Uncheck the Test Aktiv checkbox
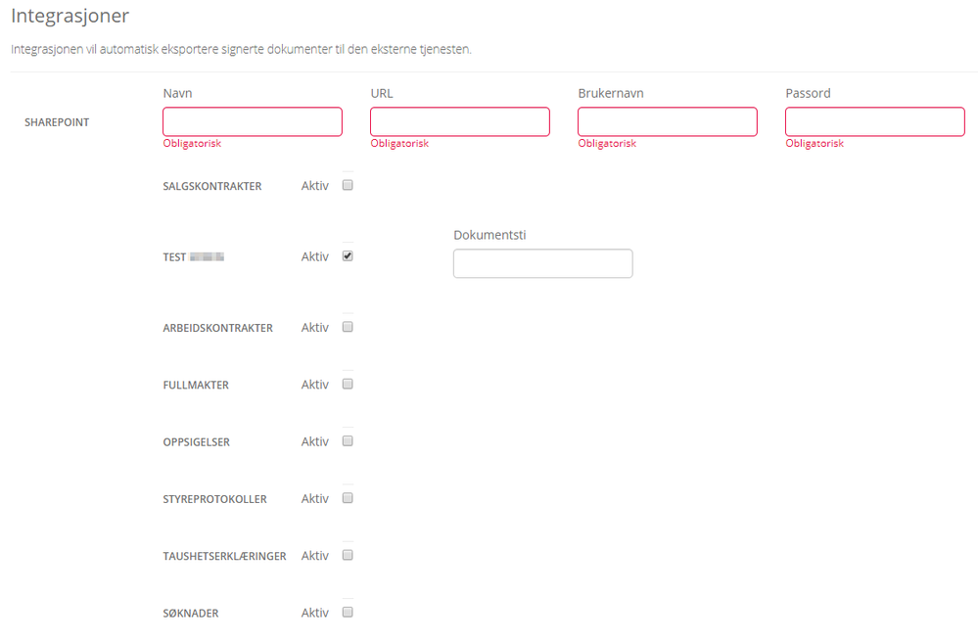 pos(348,256)
